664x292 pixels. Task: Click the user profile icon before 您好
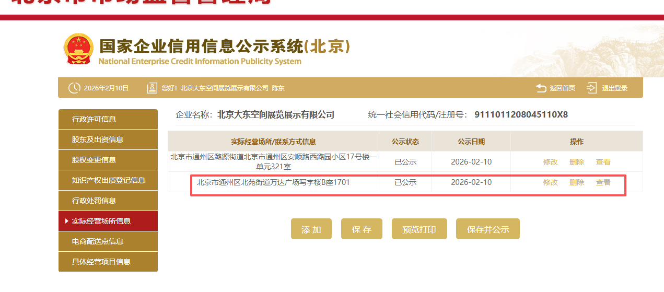pos(152,88)
